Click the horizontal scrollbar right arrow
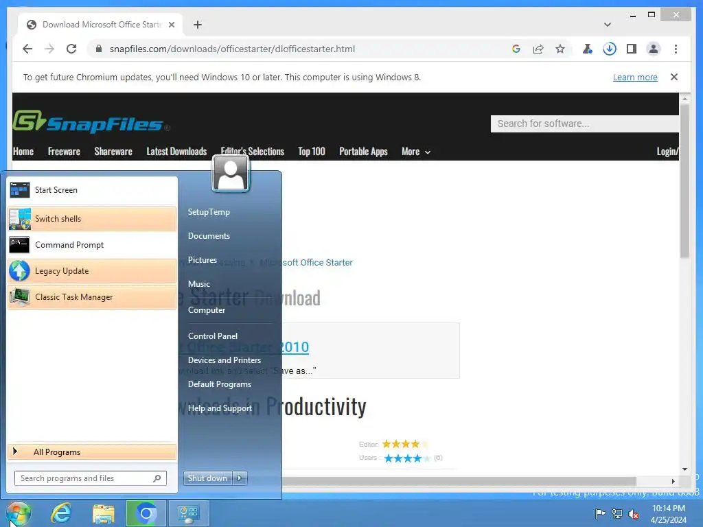 (x=673, y=481)
